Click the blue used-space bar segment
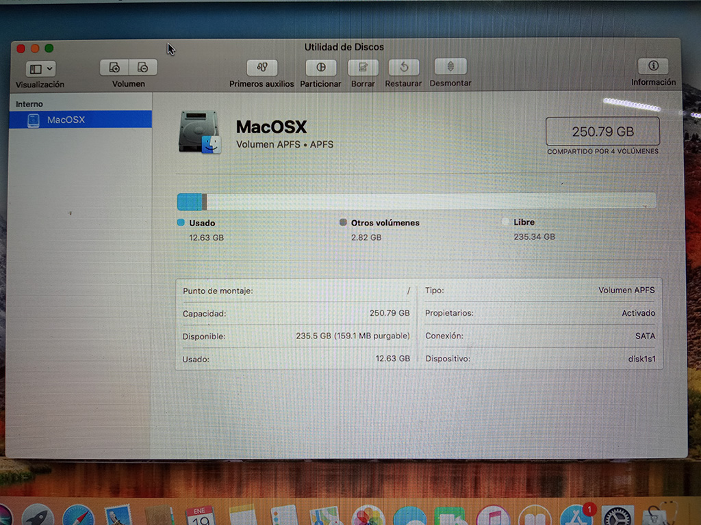 (x=190, y=202)
